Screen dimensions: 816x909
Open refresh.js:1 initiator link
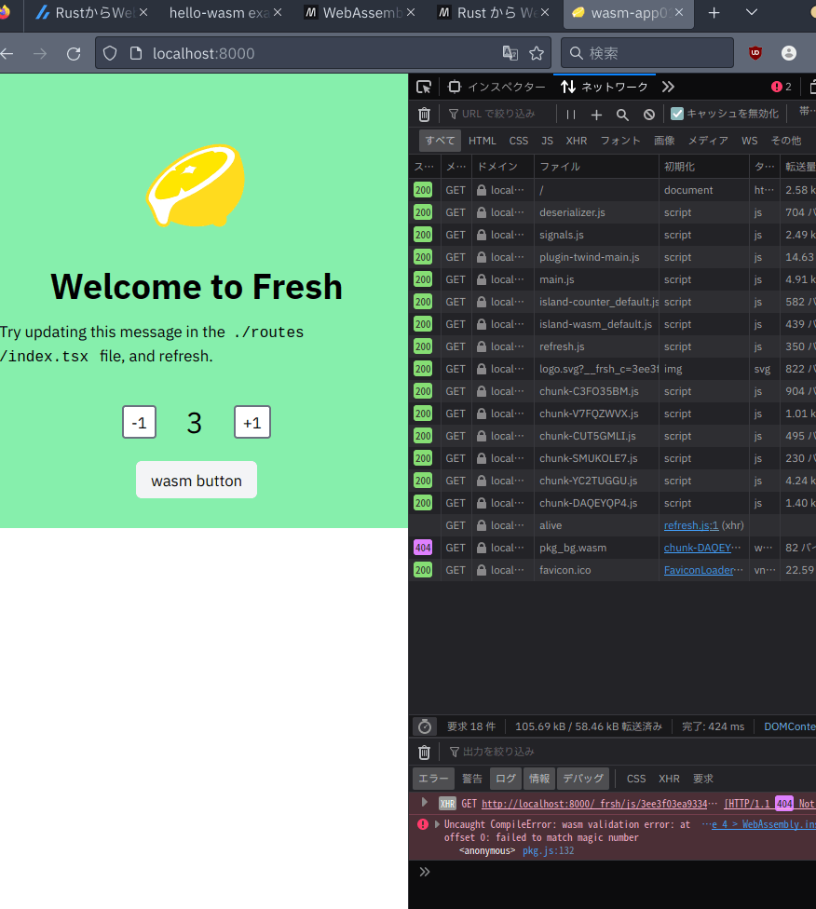pos(691,525)
